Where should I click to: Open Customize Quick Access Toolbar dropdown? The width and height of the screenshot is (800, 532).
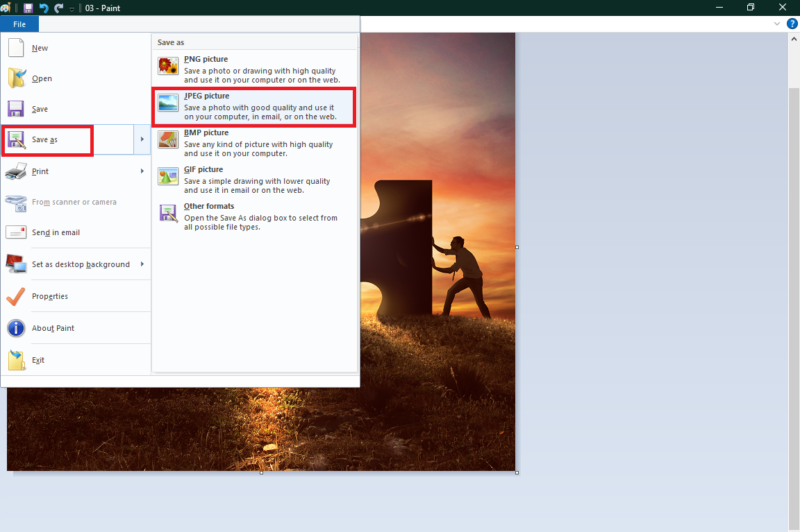click(72, 8)
